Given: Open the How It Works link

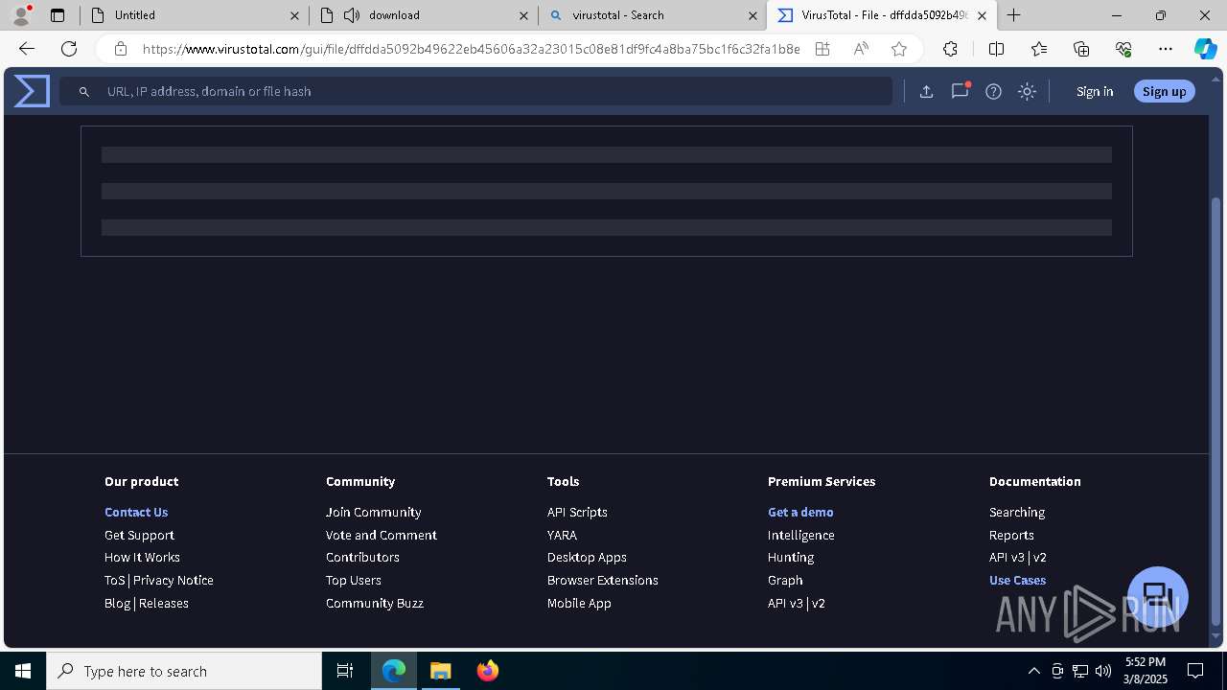Looking at the screenshot, I should point(142,558).
